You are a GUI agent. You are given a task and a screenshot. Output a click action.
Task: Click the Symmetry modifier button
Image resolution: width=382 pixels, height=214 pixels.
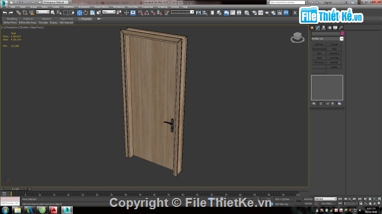(x=334, y=53)
